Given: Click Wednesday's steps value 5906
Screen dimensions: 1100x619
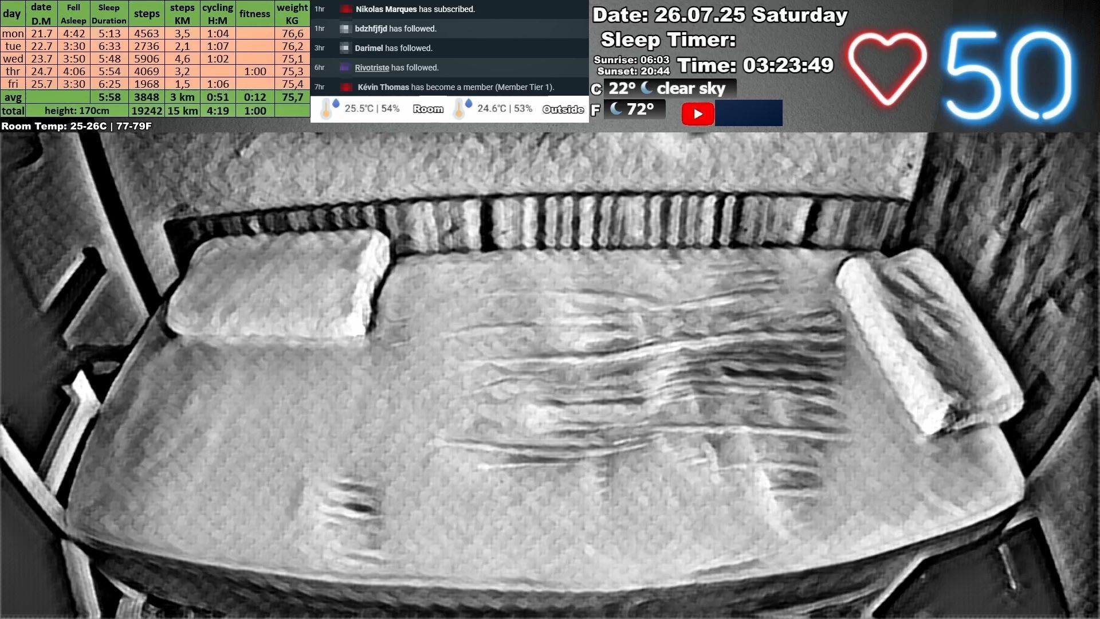Looking at the screenshot, I should point(147,58).
